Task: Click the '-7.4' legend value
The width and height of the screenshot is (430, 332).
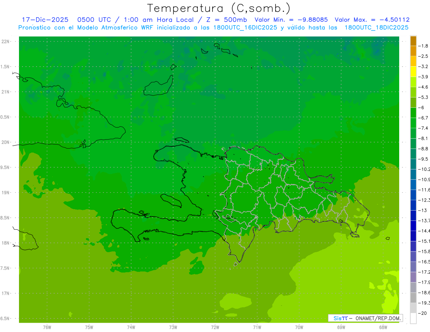Action: tap(423, 128)
